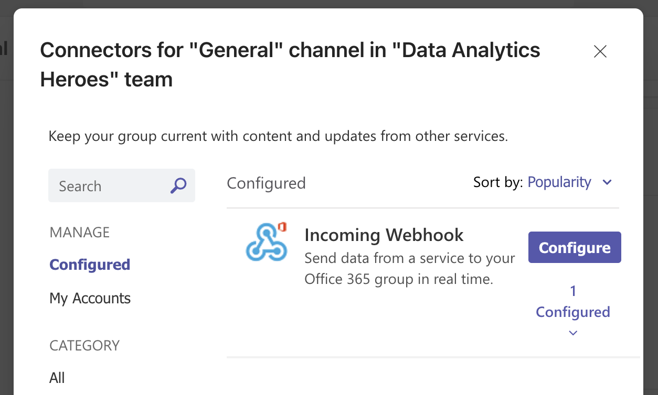This screenshot has height=395, width=658.
Task: Click the Office badge on webhook icon
Action: pyautogui.click(x=282, y=227)
